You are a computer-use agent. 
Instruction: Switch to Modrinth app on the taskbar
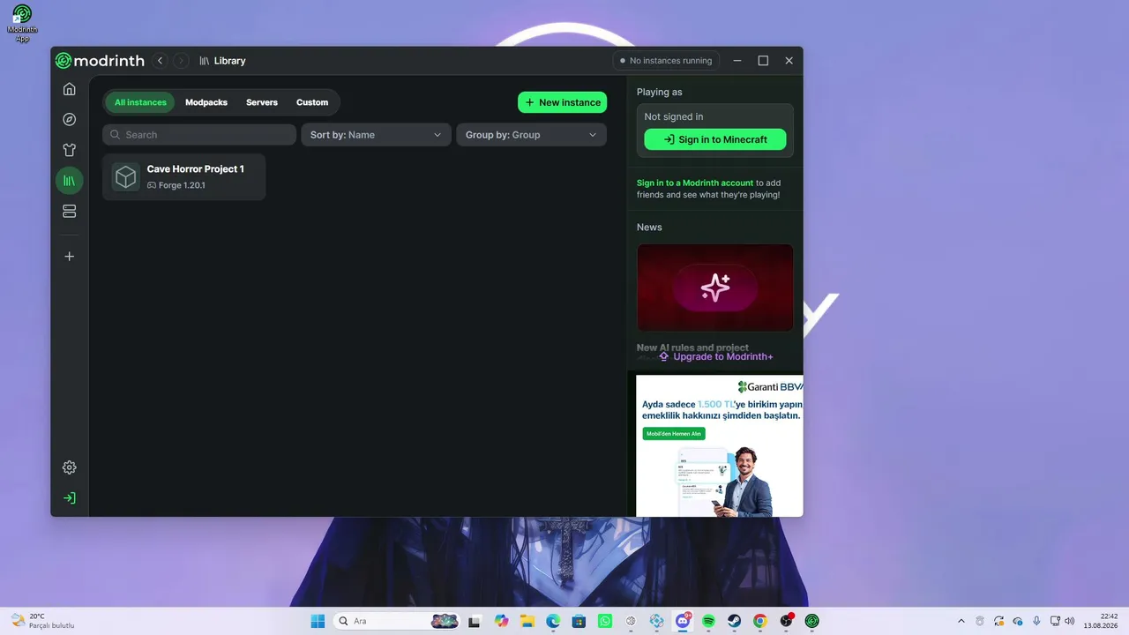[x=811, y=621]
